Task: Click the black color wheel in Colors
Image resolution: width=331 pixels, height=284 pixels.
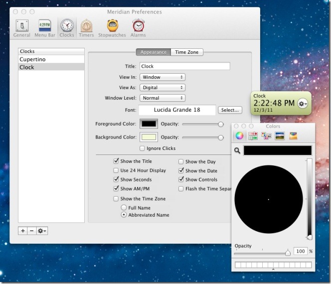Action: click(269, 199)
